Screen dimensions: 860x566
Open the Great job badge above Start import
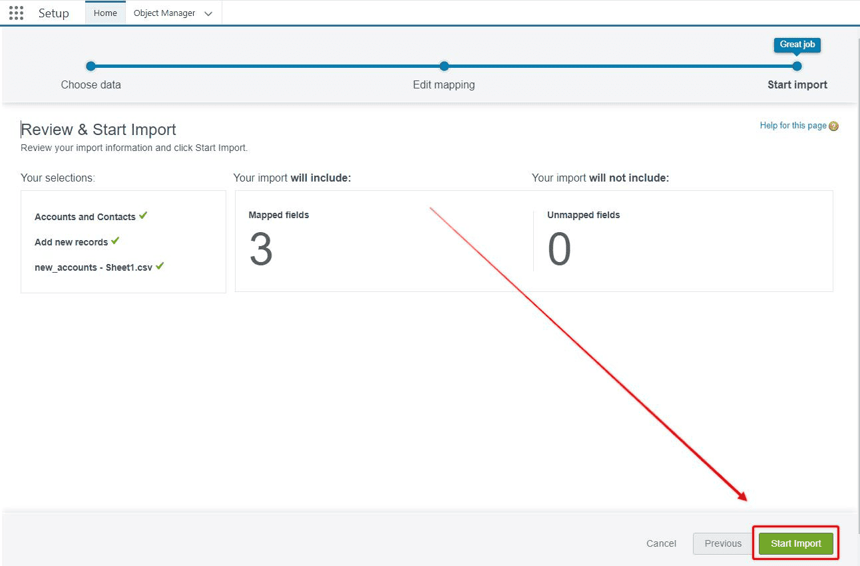tap(797, 45)
